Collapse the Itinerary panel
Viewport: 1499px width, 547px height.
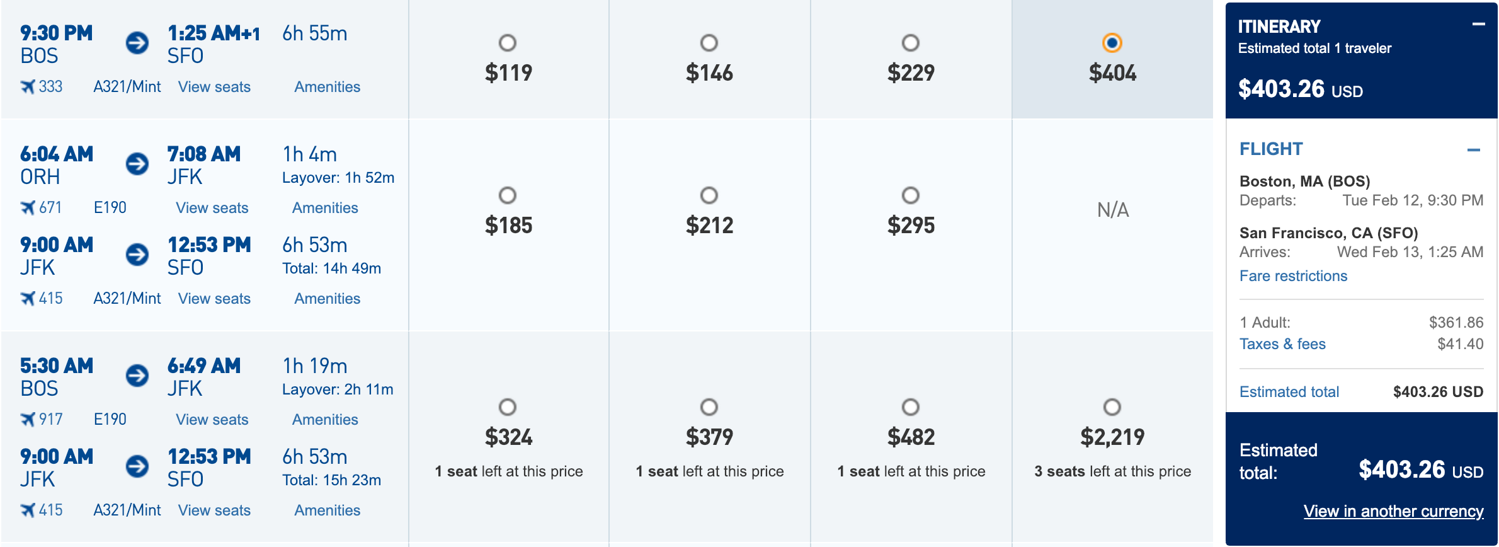coord(1479,25)
